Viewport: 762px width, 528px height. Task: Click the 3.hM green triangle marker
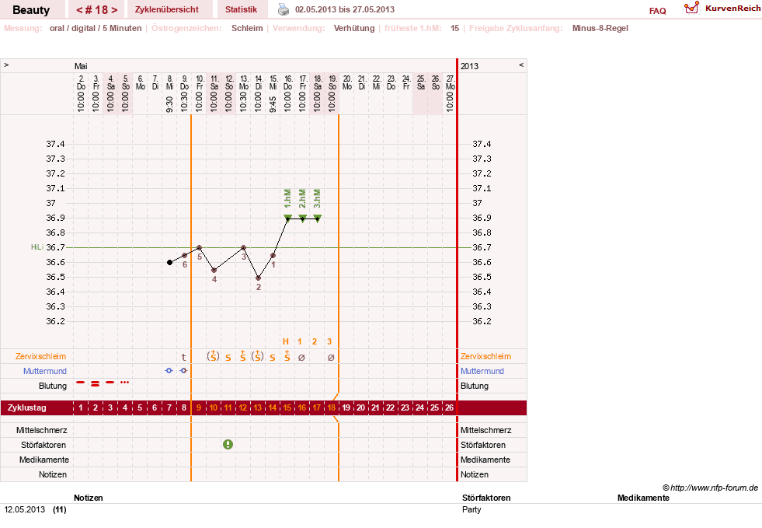coord(318,218)
